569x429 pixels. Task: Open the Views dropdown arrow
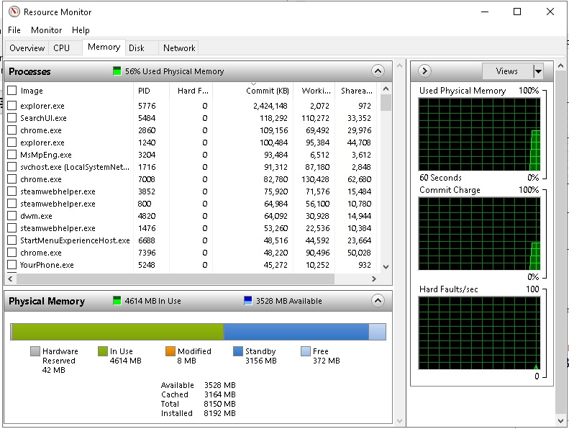[x=538, y=71]
